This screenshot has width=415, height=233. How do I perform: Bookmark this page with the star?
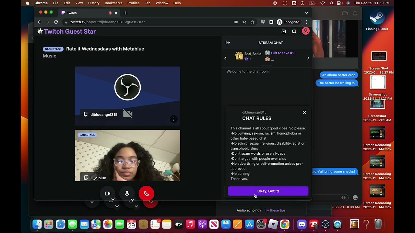click(x=253, y=22)
